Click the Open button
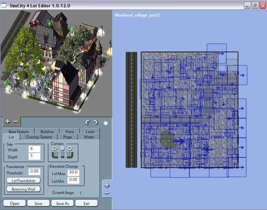This screenshot has height=210, width=267. point(14,203)
